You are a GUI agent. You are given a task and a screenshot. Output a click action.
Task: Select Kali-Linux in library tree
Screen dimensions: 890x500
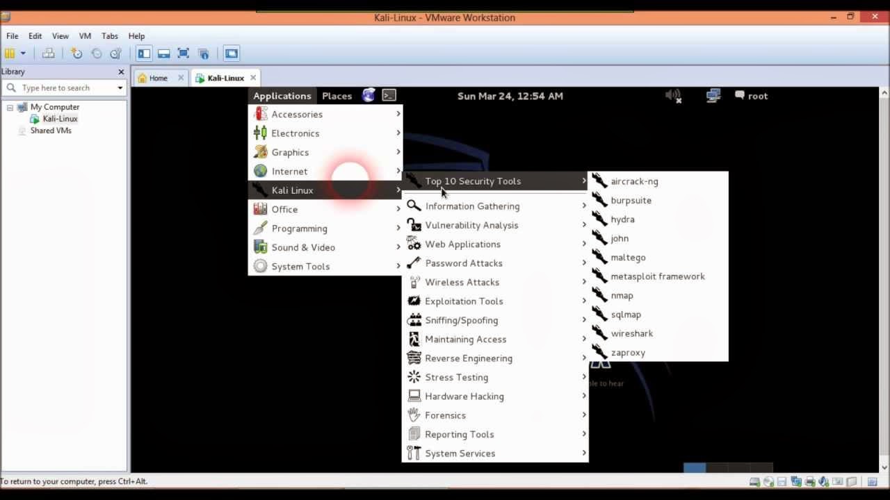point(60,119)
